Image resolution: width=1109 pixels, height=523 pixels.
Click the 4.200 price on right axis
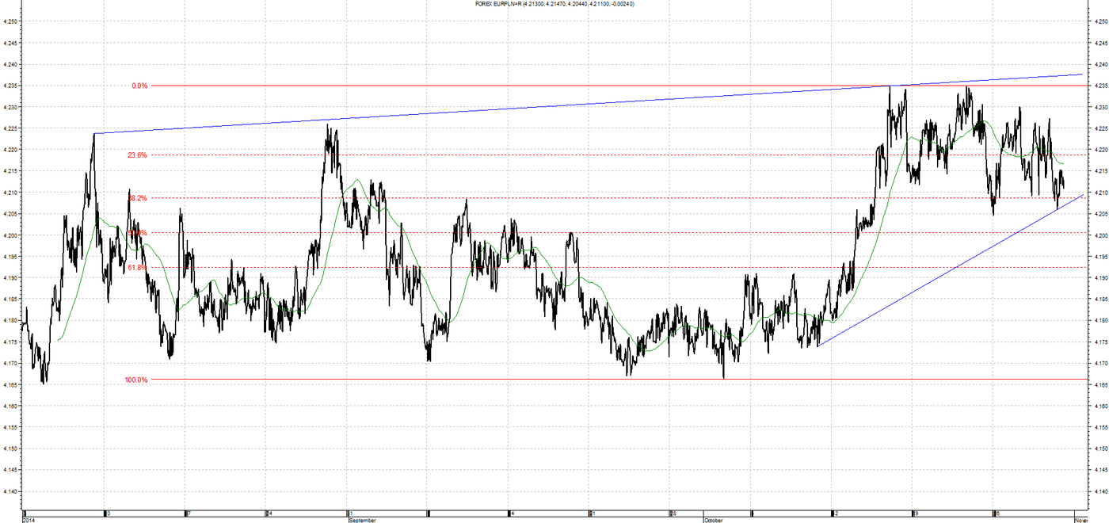[1099, 235]
